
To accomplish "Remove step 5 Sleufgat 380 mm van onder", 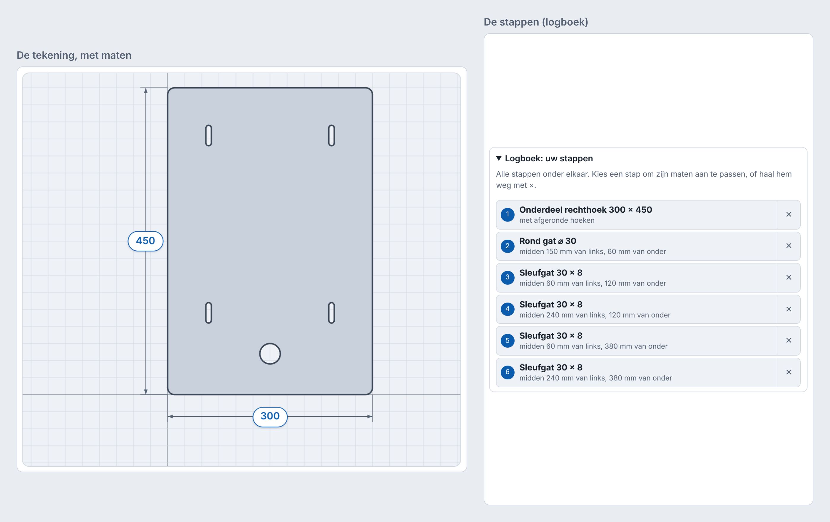I will point(788,341).
